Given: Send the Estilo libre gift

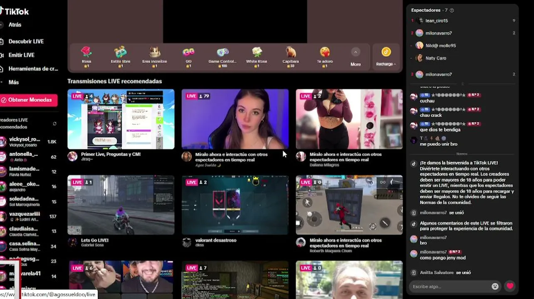Looking at the screenshot, I should pos(121,57).
